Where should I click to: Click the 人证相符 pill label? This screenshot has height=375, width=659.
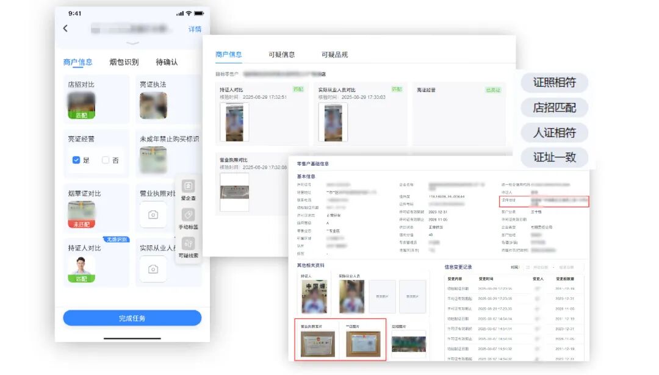click(x=554, y=133)
